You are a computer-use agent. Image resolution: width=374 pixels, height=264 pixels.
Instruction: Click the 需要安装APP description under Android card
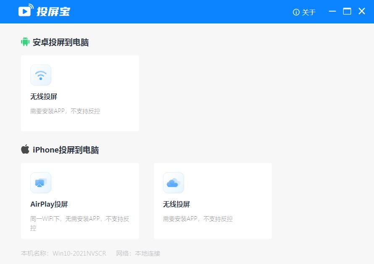click(x=64, y=111)
